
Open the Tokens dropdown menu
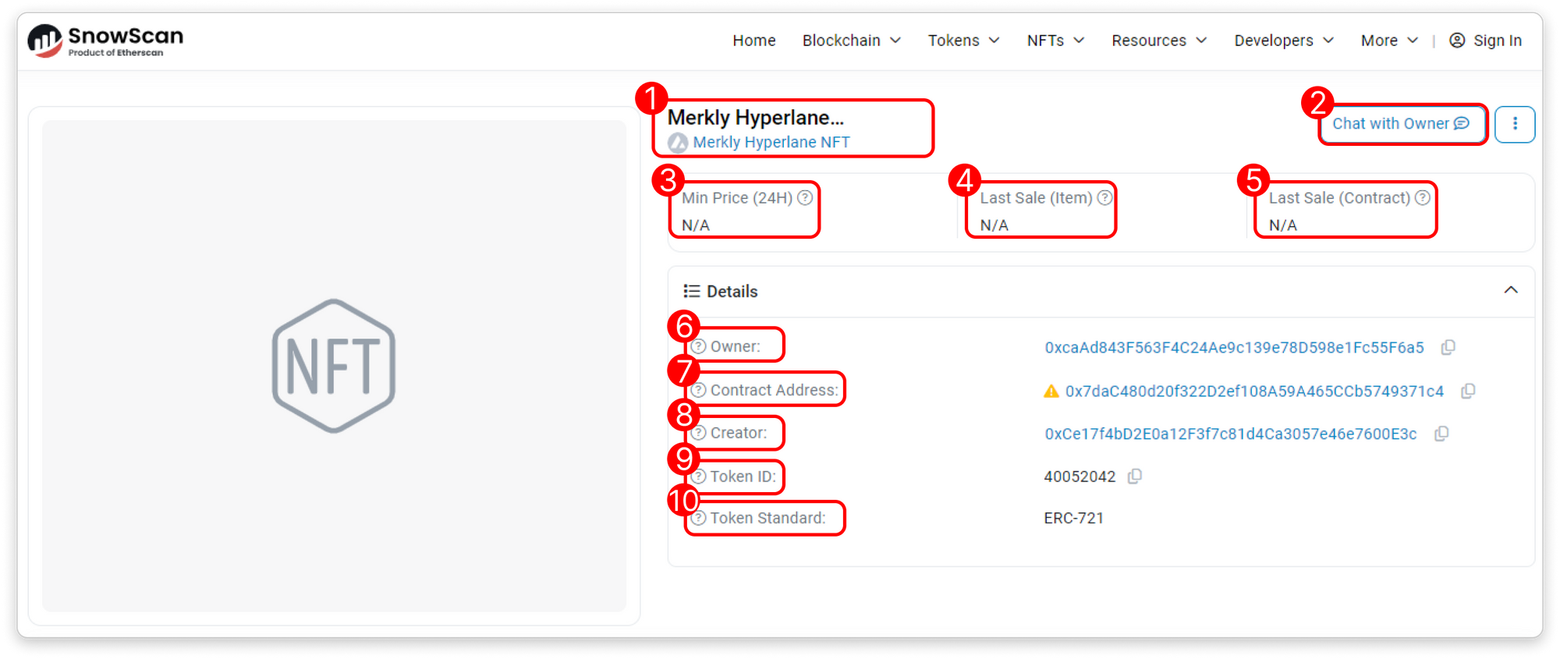tap(963, 41)
